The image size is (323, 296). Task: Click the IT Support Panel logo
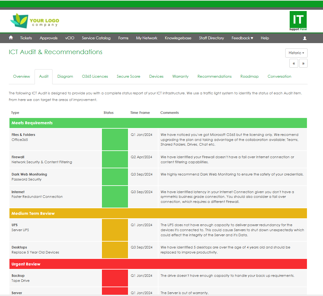298,21
